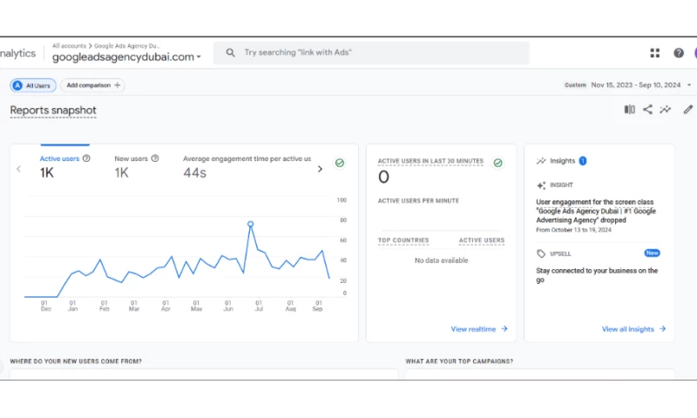Click 'From October 13 to 19, 2024' text

point(573,230)
